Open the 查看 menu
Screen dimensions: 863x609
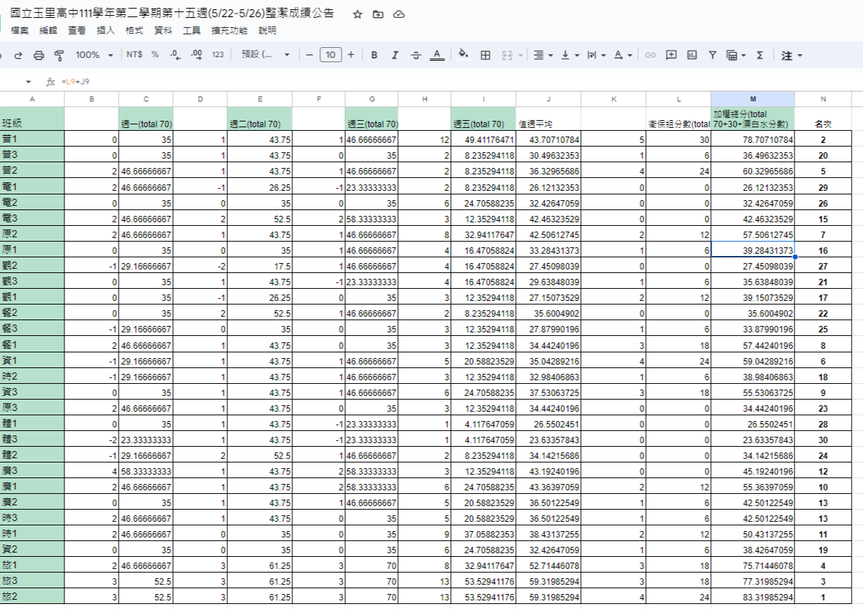pyautogui.click(x=77, y=31)
